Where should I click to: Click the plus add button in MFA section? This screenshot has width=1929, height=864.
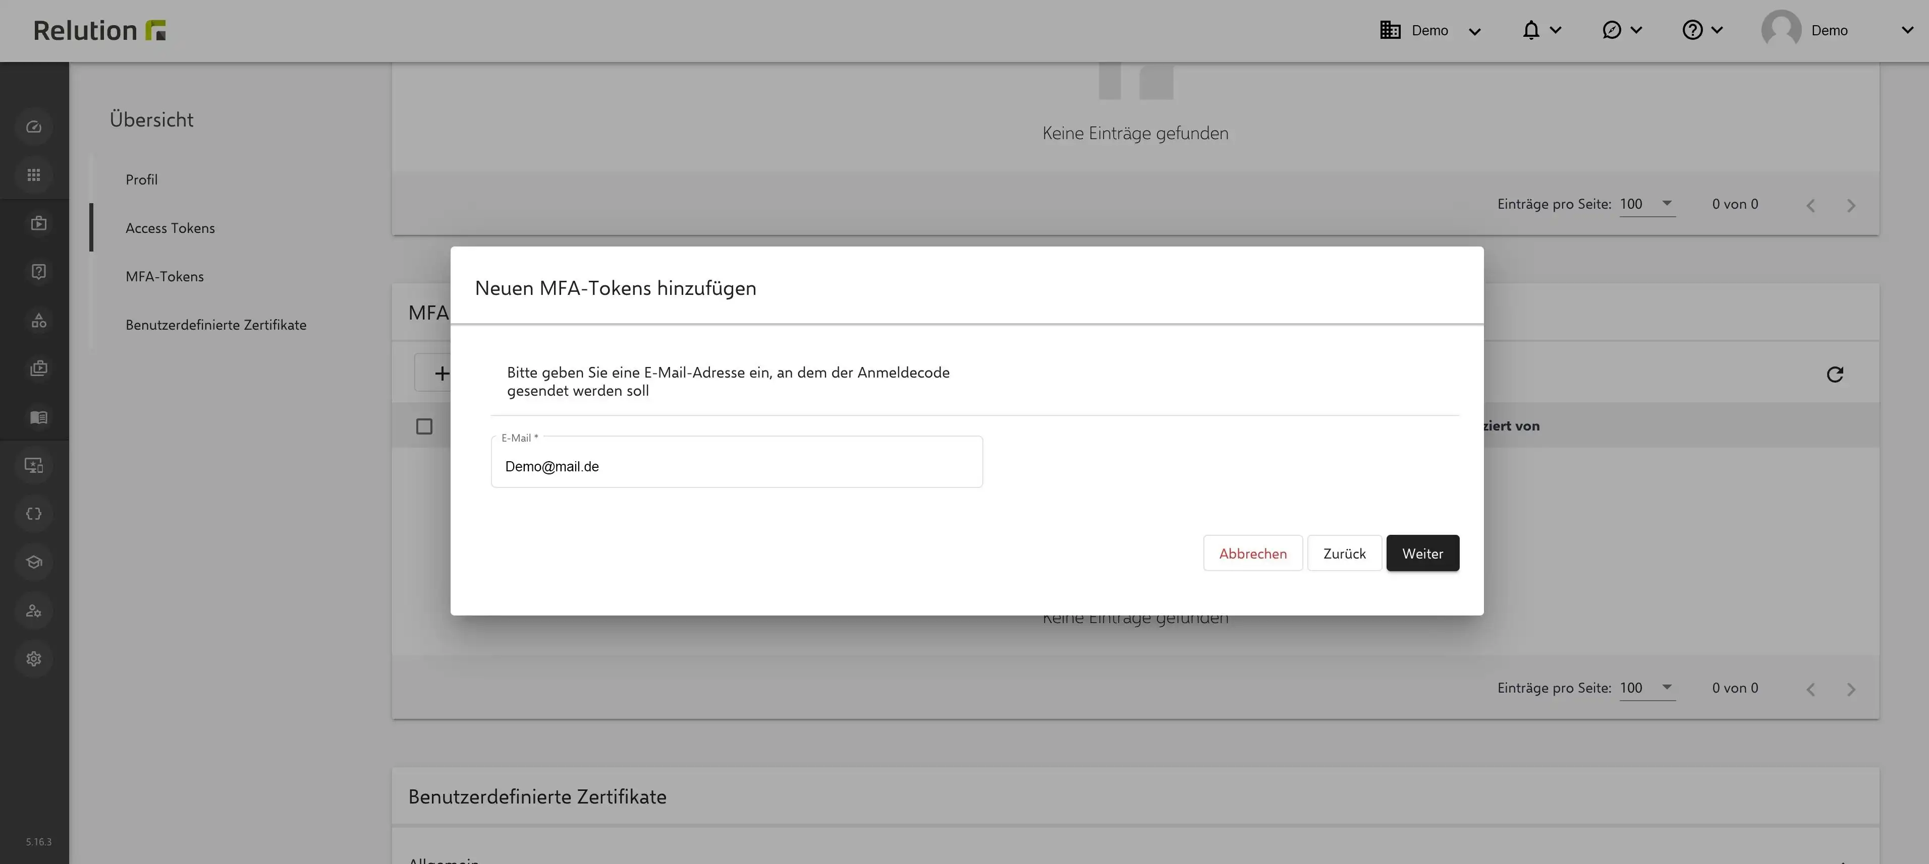tap(442, 373)
